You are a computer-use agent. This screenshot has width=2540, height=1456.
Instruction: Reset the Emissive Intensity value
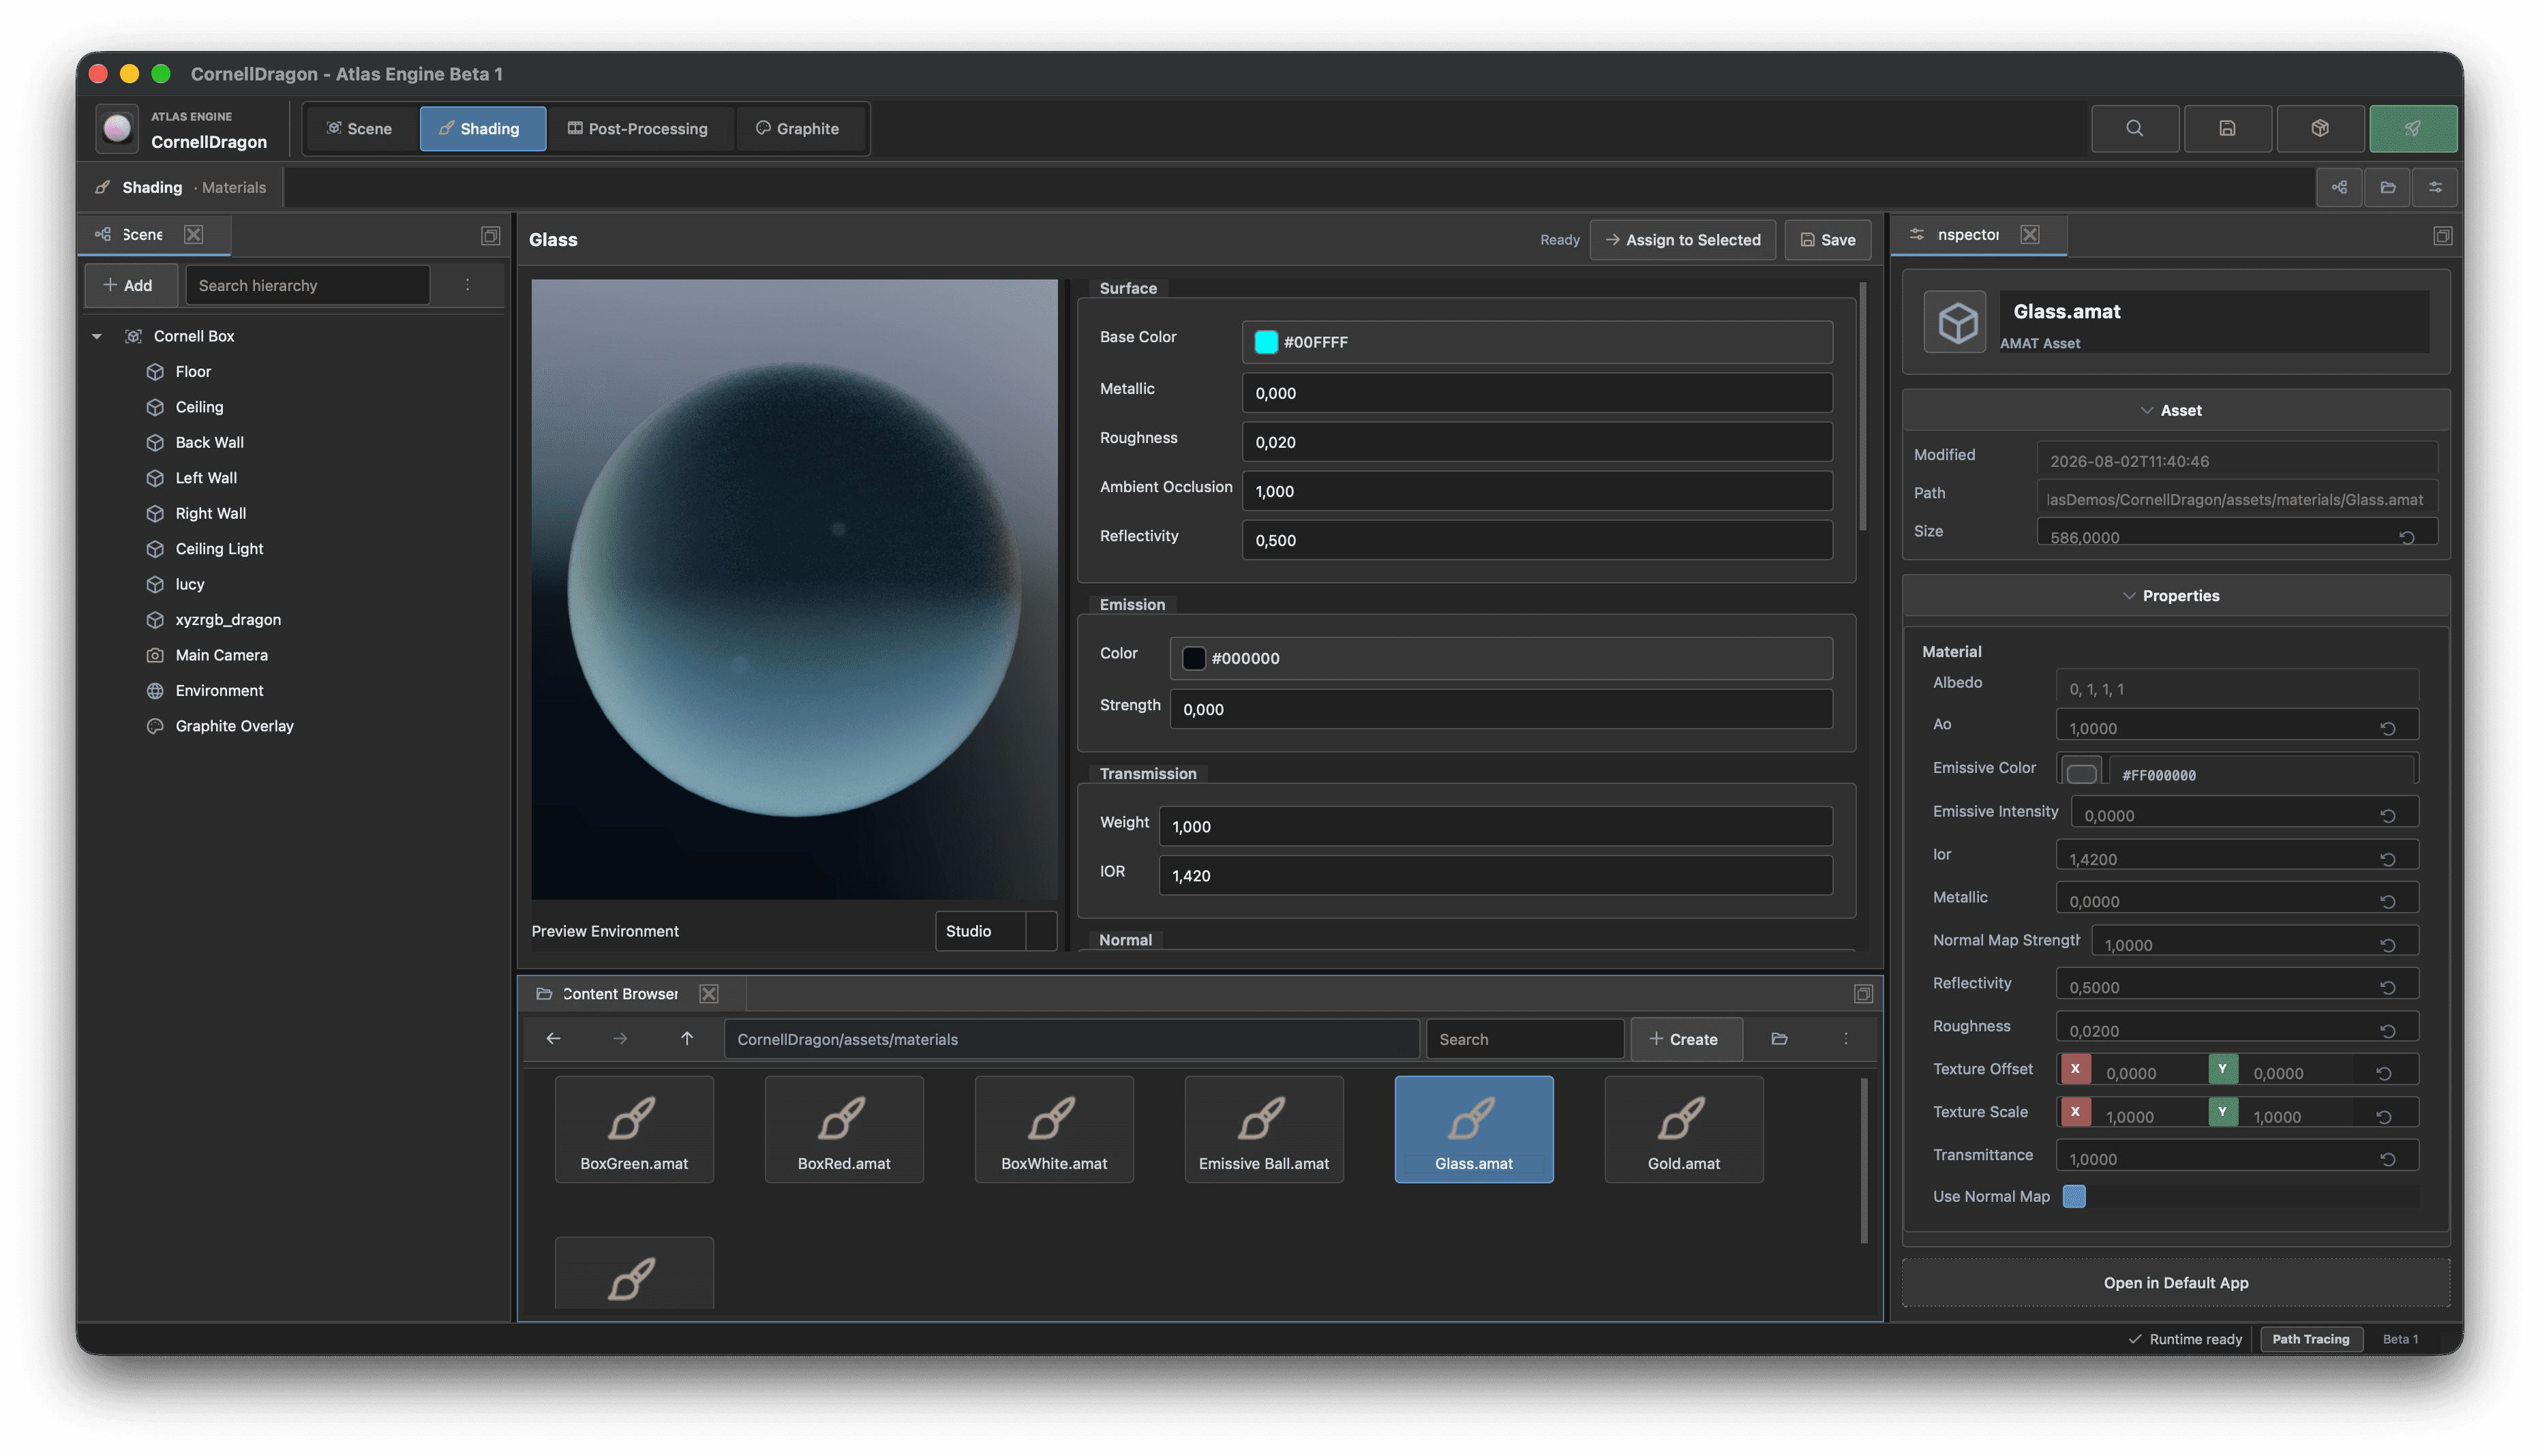coord(2388,815)
